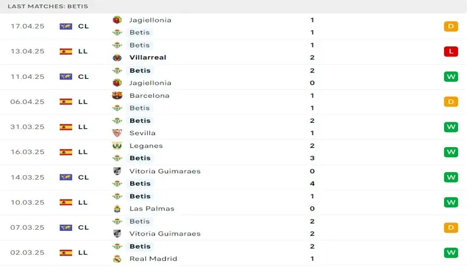Click the Sevilla club crest icon

(117, 133)
